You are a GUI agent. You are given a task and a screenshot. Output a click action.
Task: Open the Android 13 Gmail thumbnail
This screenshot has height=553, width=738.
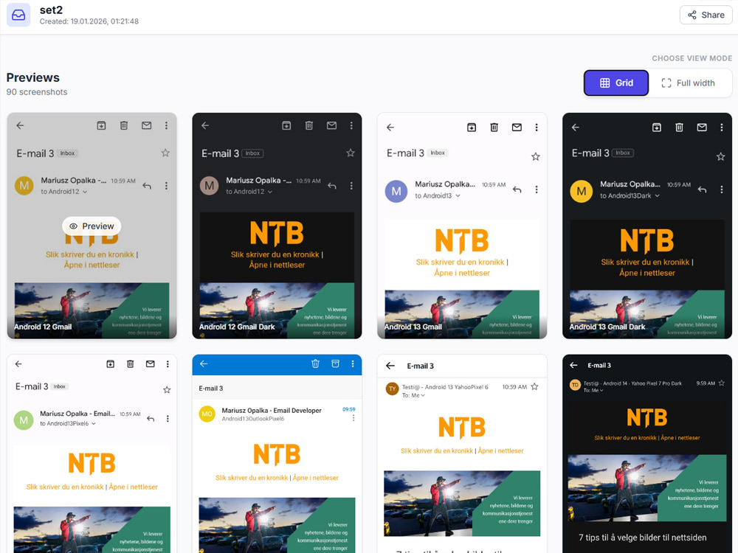tap(462, 226)
